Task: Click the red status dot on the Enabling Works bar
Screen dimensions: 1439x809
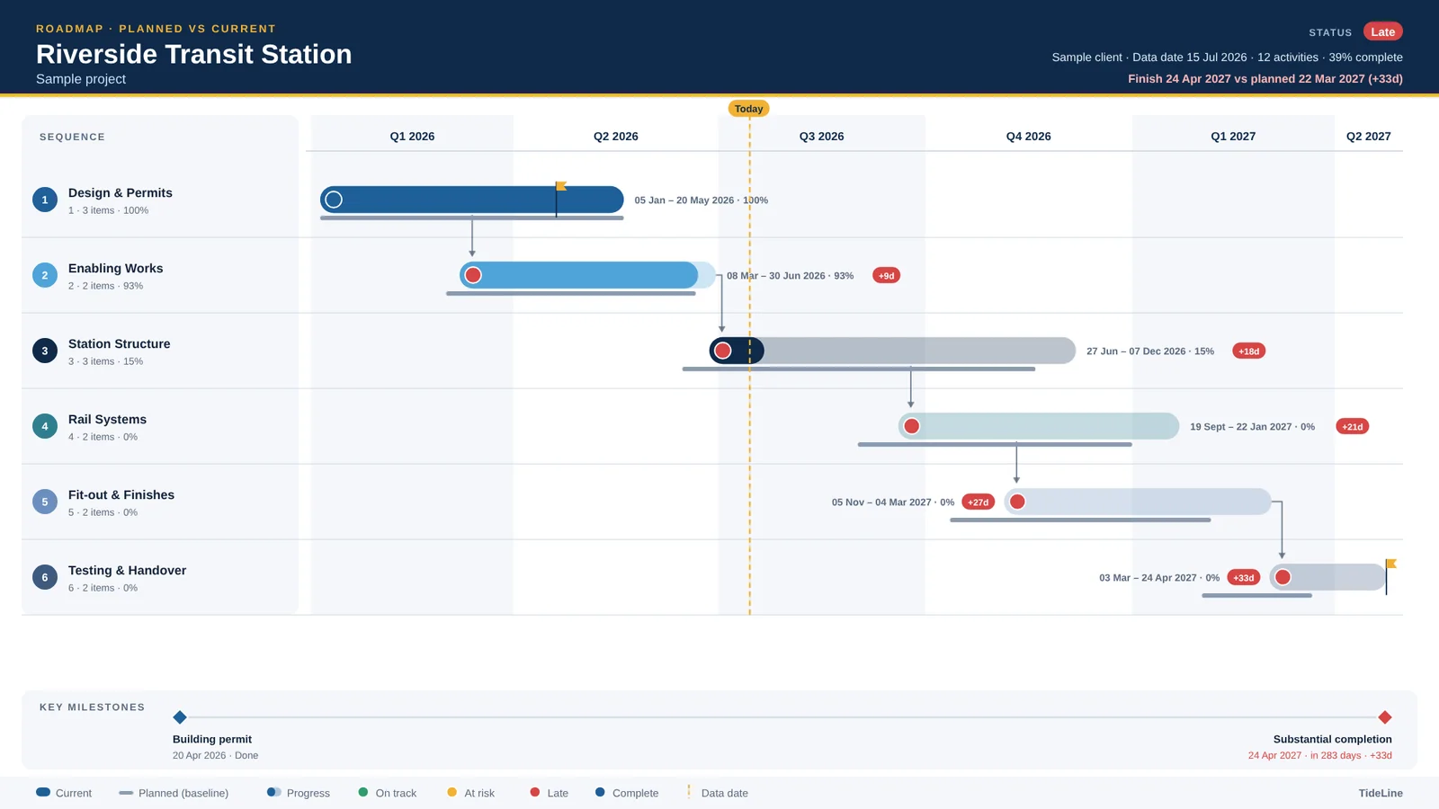Action: click(x=473, y=275)
